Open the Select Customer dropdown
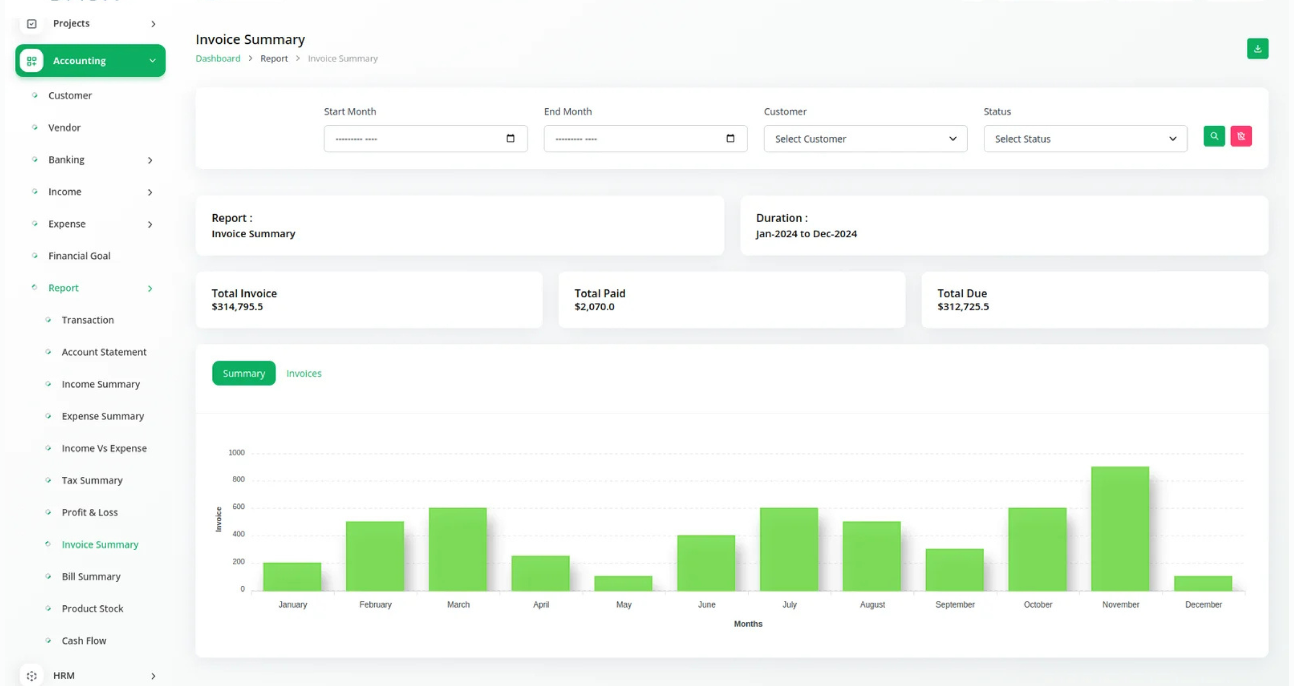 (865, 138)
